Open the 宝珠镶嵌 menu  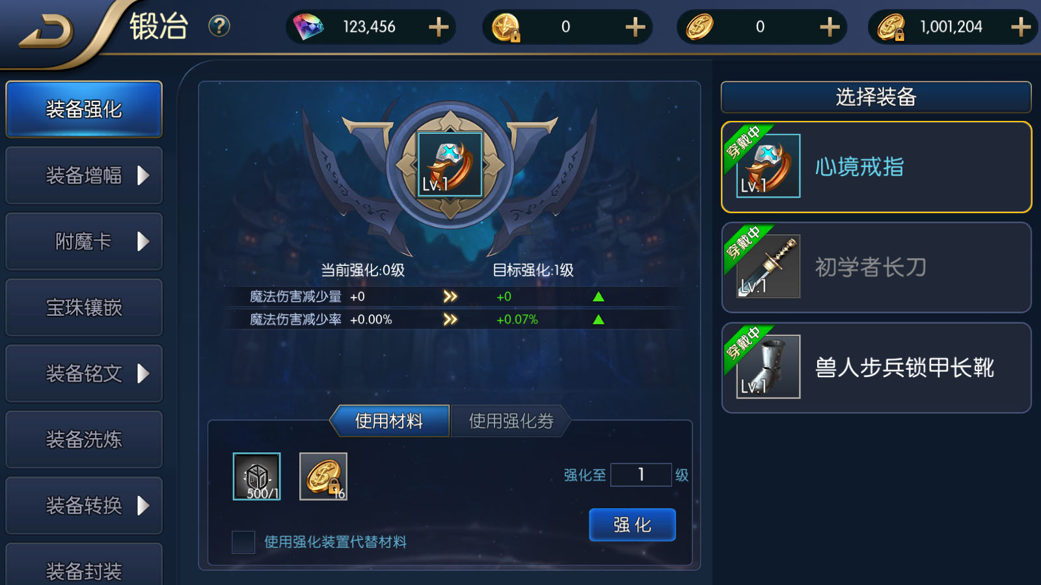[x=84, y=307]
